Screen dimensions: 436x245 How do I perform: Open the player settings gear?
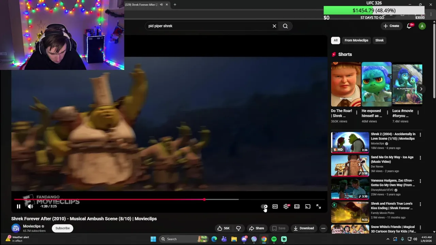[286, 207]
